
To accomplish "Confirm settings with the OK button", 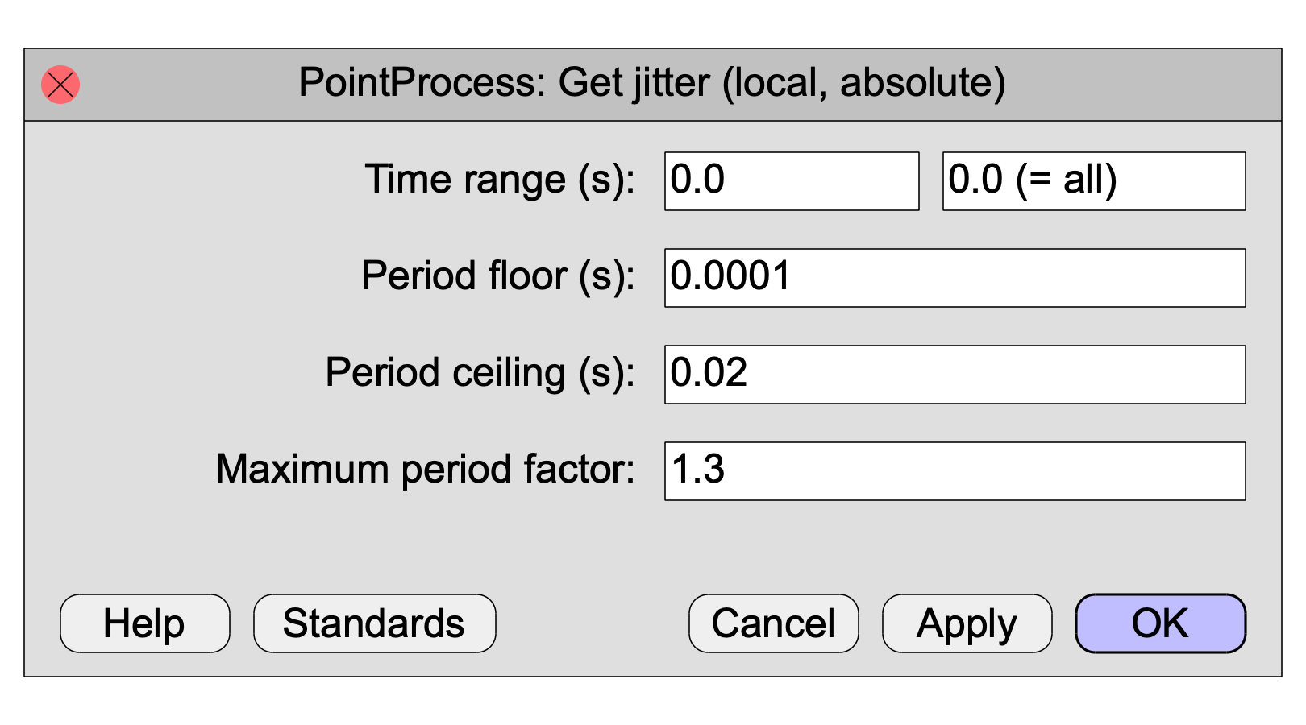I will tap(1161, 623).
